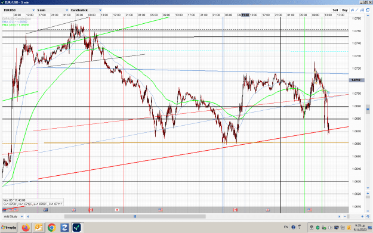Select the EMA (72) legend label

tap(15, 21)
